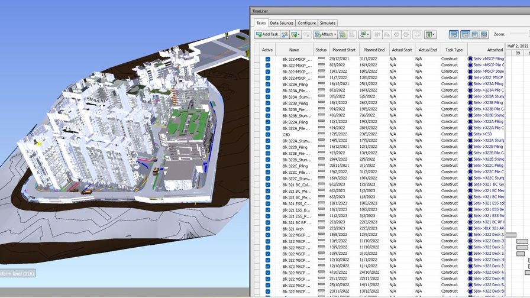Click the Sets->322A Piling attachment link
The image size is (530, 298).
(488, 122)
